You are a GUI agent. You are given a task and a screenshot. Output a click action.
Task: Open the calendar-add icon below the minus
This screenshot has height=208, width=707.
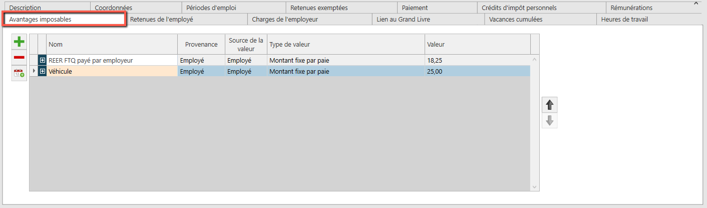pos(19,73)
